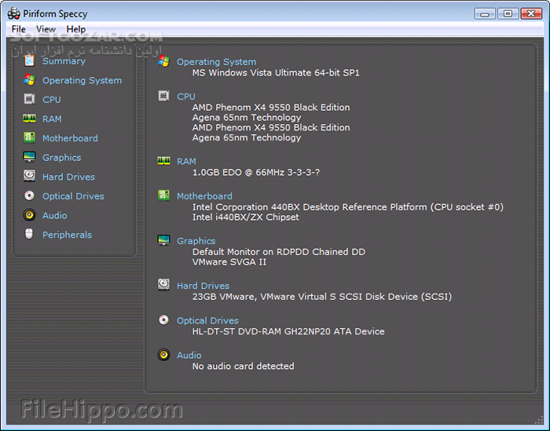Click '23GB VMware, VMware Virtual S SCSI' drive text
This screenshot has width=550, height=431.
322,297
